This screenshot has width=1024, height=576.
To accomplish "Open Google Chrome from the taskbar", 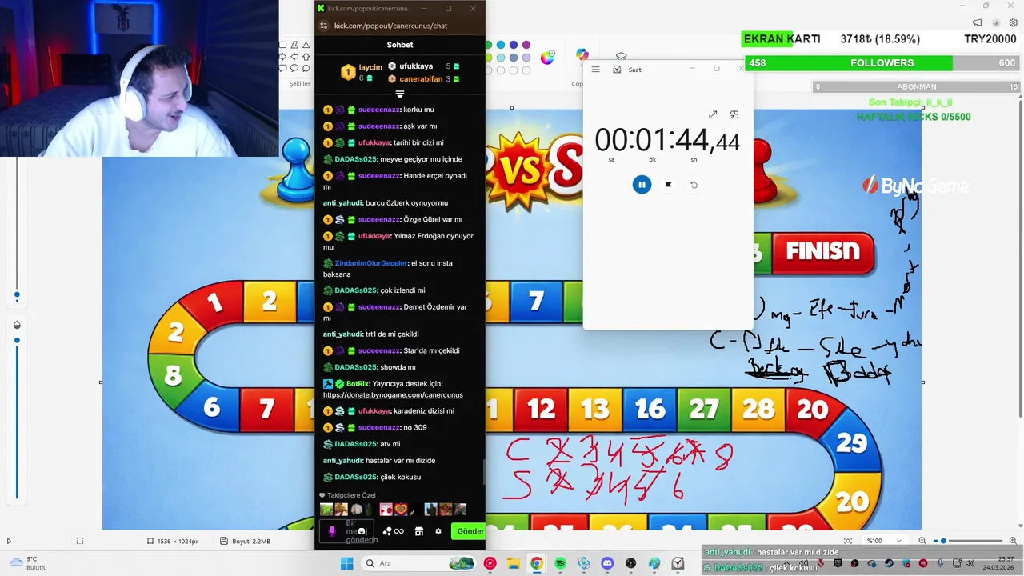I will click(x=537, y=563).
